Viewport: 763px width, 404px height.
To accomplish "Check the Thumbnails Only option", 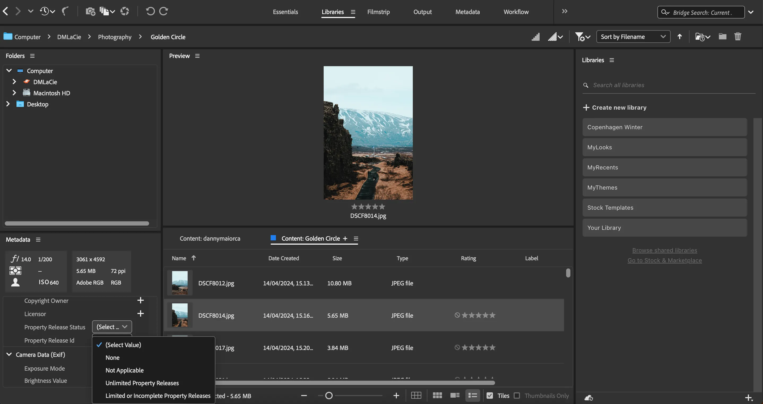I will 517,396.
